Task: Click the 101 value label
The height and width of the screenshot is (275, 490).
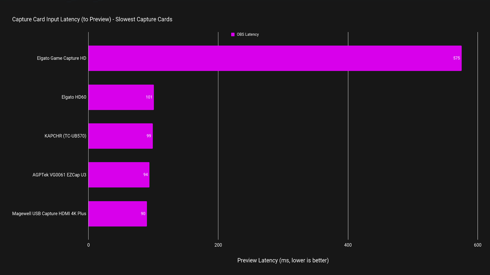Action: tap(149, 97)
